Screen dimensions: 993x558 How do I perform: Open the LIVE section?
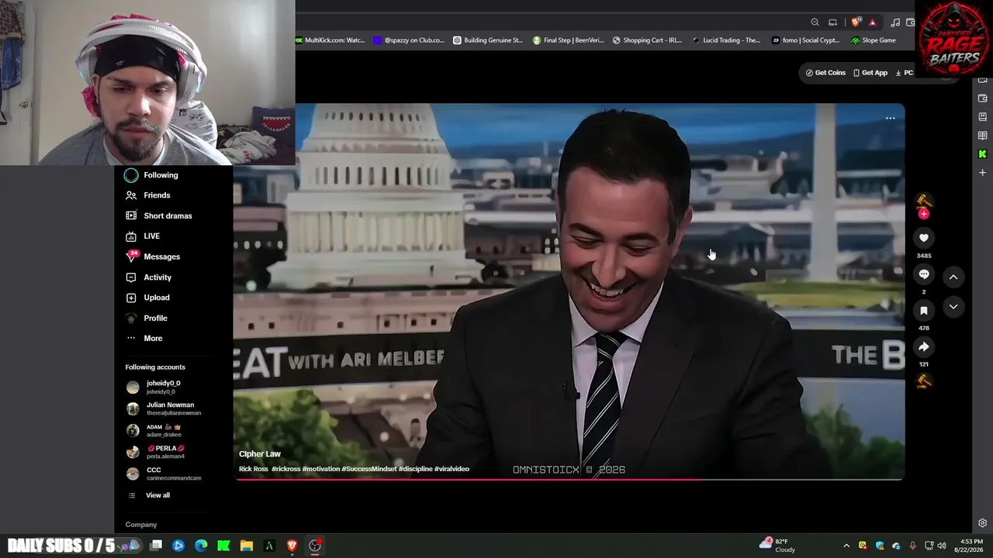143,236
